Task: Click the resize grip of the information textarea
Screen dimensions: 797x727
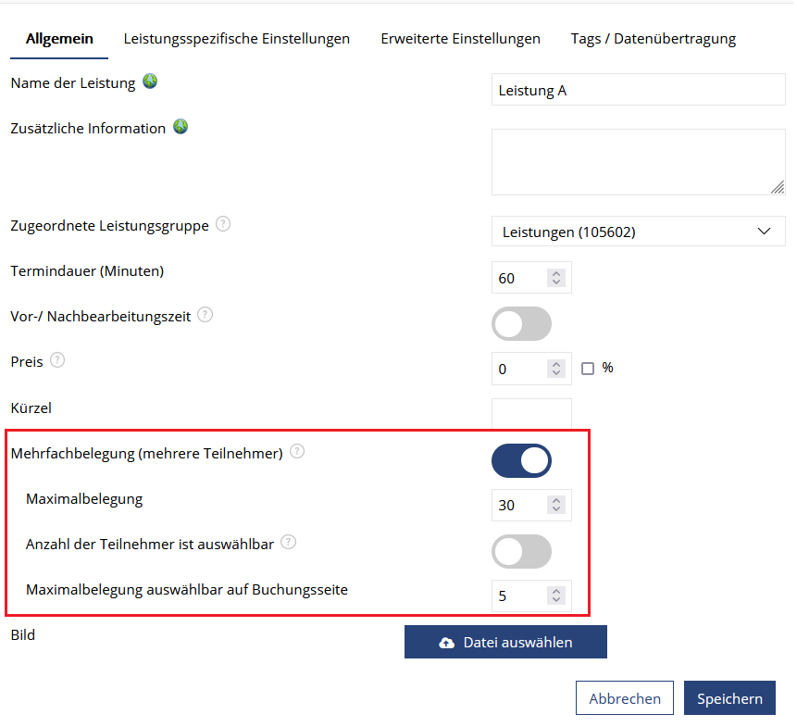Action: pos(778,188)
